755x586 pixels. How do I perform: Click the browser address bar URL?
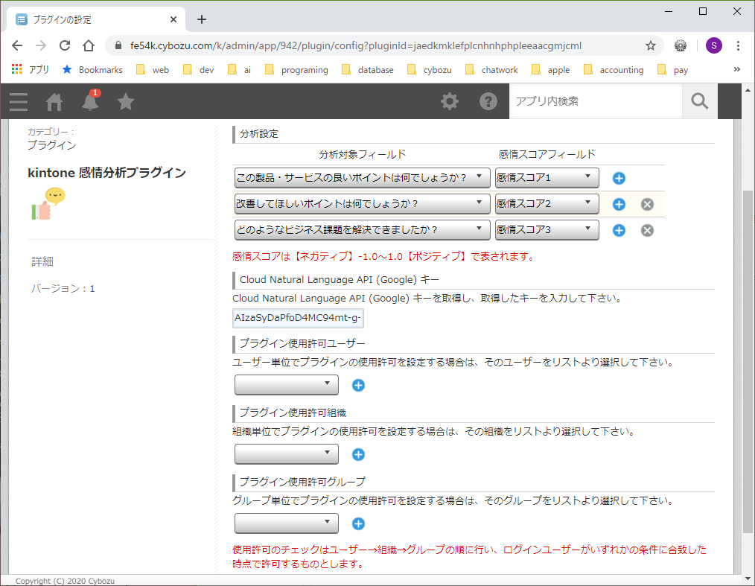355,45
